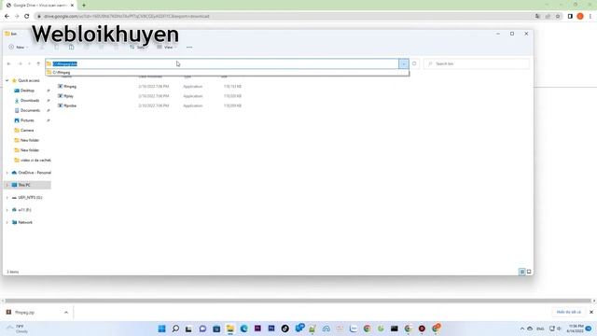This screenshot has width=597, height=336.
Task: Open a new Chrome tab
Action: click(x=84, y=5)
